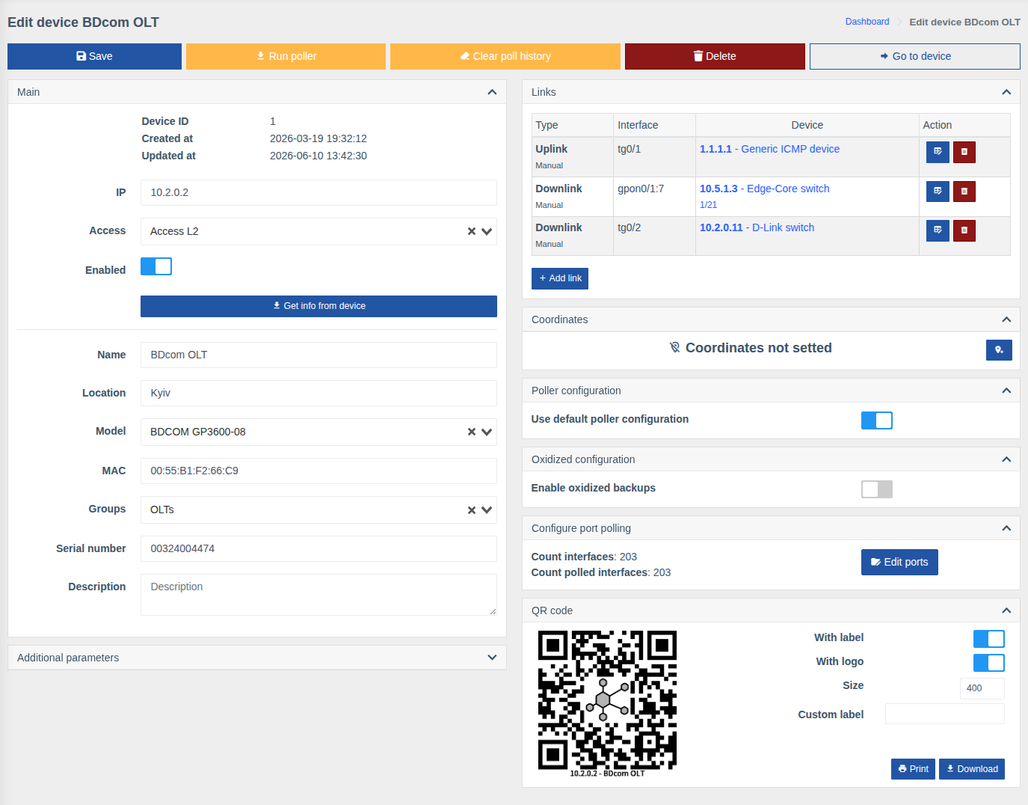Collapse the Coordinates panel
Screen dimensions: 1028x805
1006,319
